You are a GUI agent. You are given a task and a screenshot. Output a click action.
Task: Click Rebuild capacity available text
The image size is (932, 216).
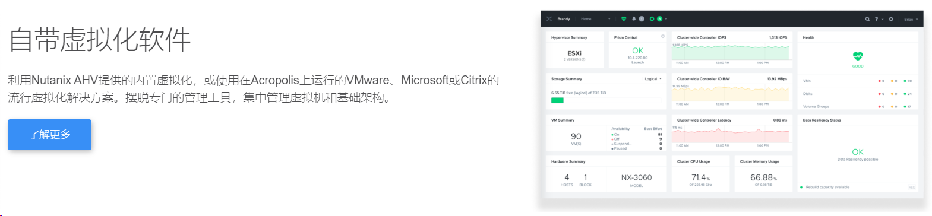[827, 187]
